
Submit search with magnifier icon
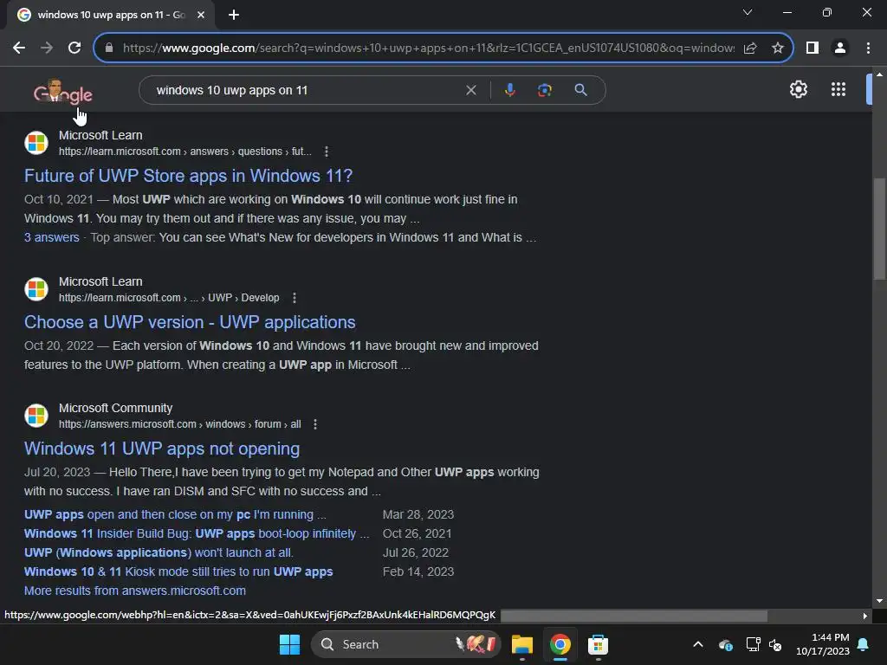580,90
